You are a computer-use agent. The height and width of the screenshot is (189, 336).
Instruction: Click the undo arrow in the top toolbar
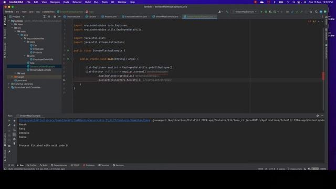[x=311, y=12]
